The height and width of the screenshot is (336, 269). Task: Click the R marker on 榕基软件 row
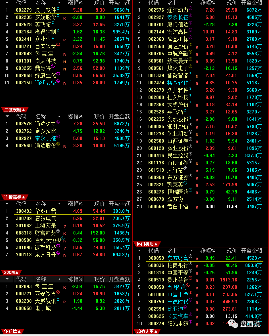(197, 84)
